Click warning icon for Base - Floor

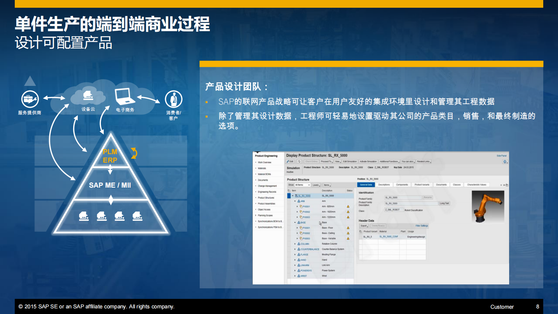pyautogui.click(x=348, y=228)
